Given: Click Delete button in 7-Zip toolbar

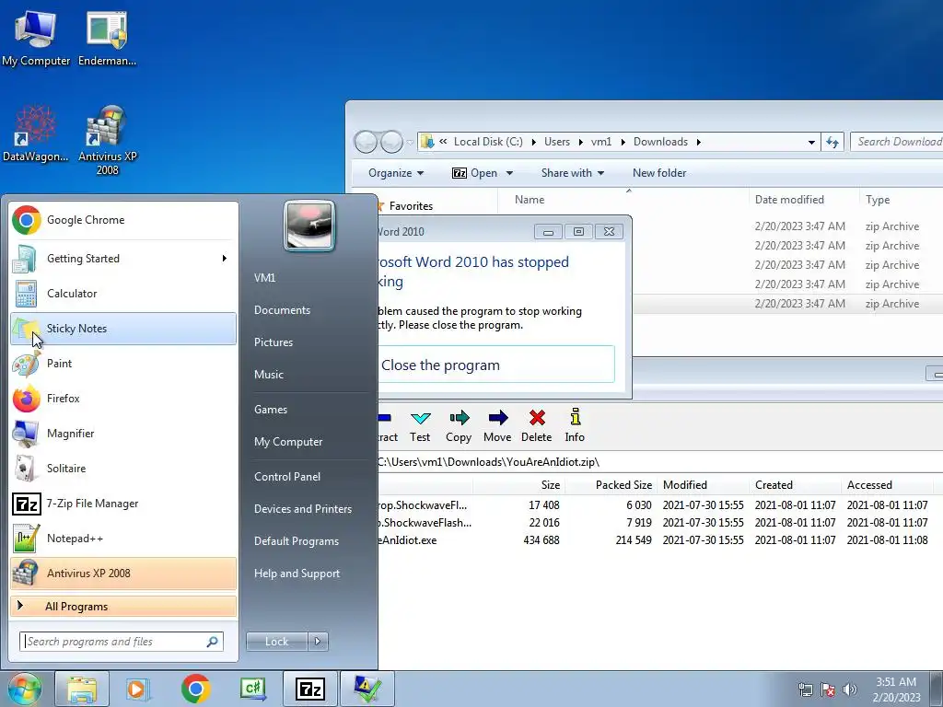Looking at the screenshot, I should click(537, 426).
